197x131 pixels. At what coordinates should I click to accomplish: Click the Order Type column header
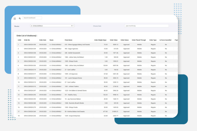coord(153,40)
